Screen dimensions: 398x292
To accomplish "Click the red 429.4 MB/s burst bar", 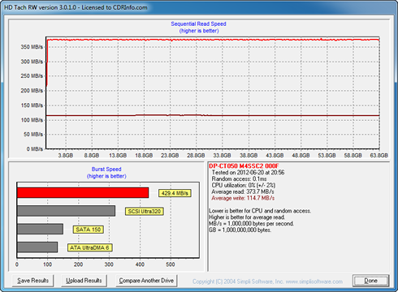I will point(83,193).
